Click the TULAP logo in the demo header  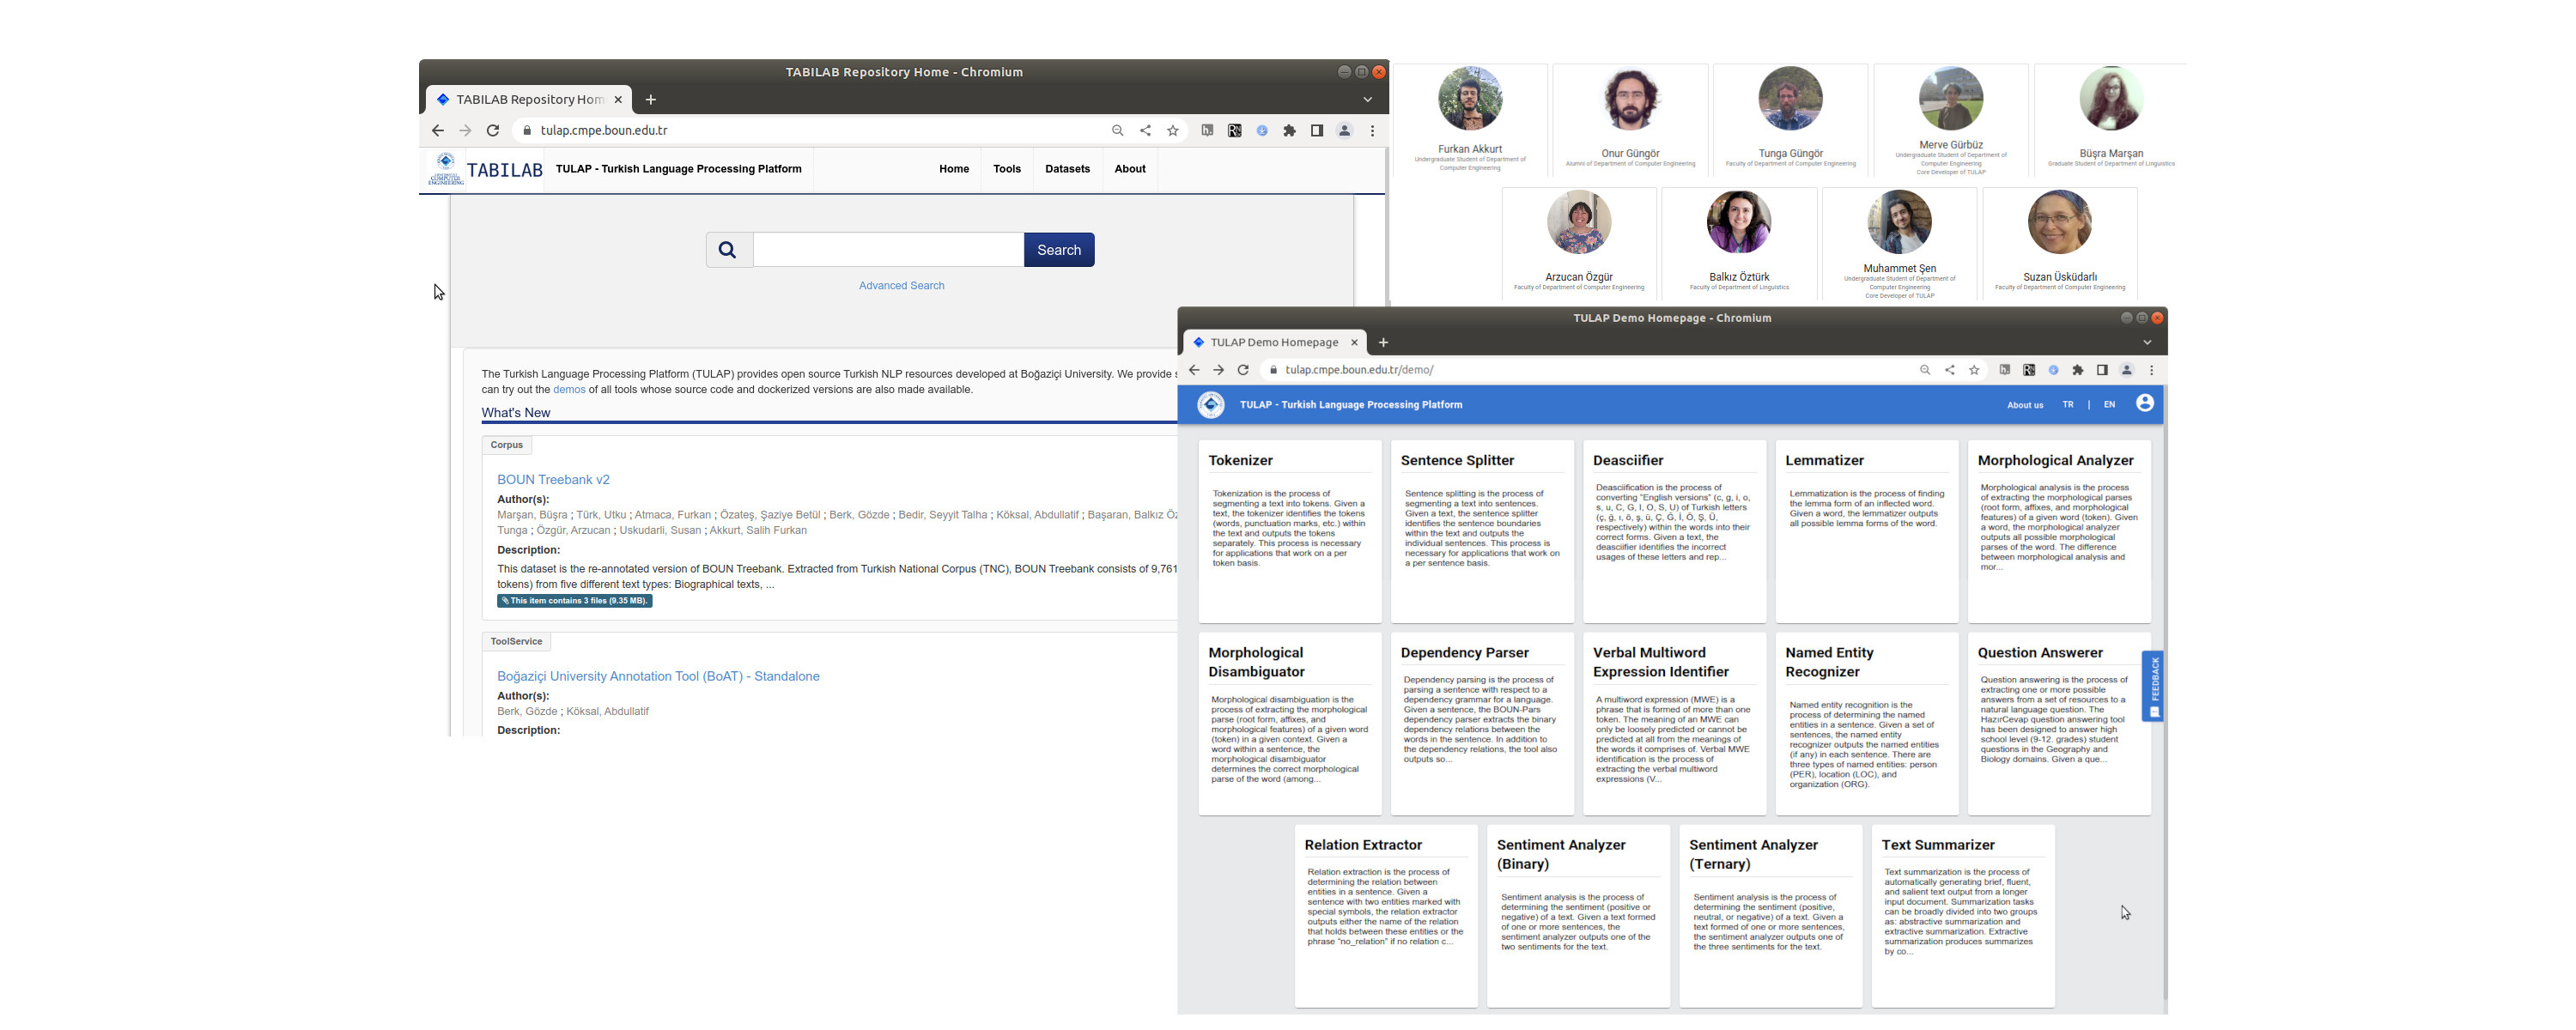point(1211,404)
